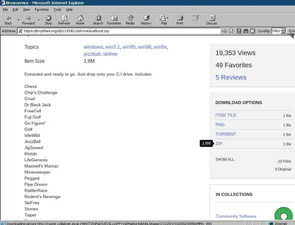The width and height of the screenshot is (295, 225).
Task: Click the bookmarks book icon
Action: click(x=239, y=31)
